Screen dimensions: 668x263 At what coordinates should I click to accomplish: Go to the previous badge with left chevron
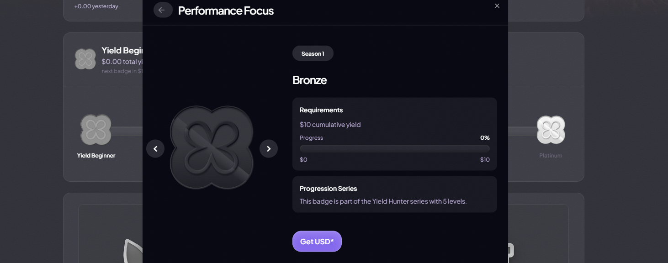[155, 149]
